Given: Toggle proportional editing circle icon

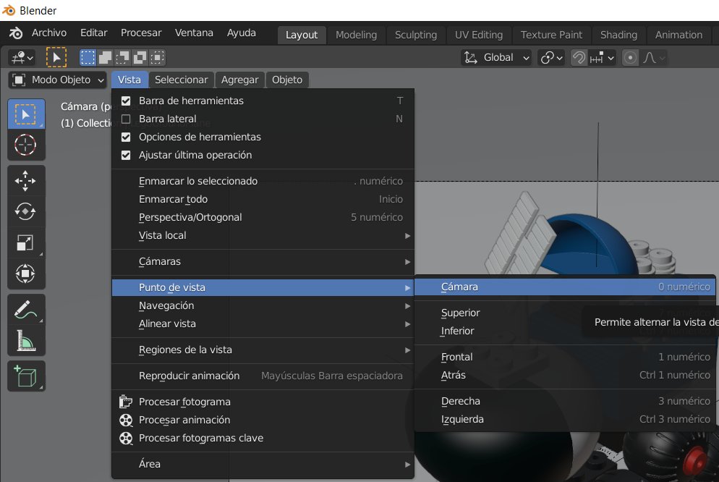Looking at the screenshot, I should [x=631, y=58].
